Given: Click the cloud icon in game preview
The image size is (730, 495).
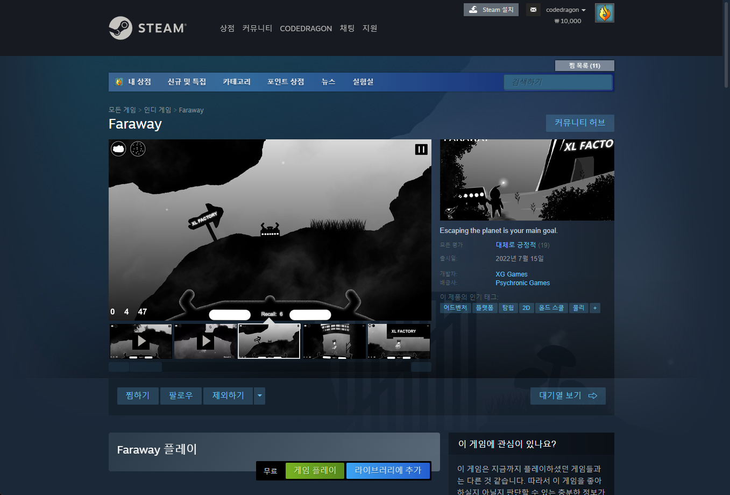Looking at the screenshot, I should (118, 148).
